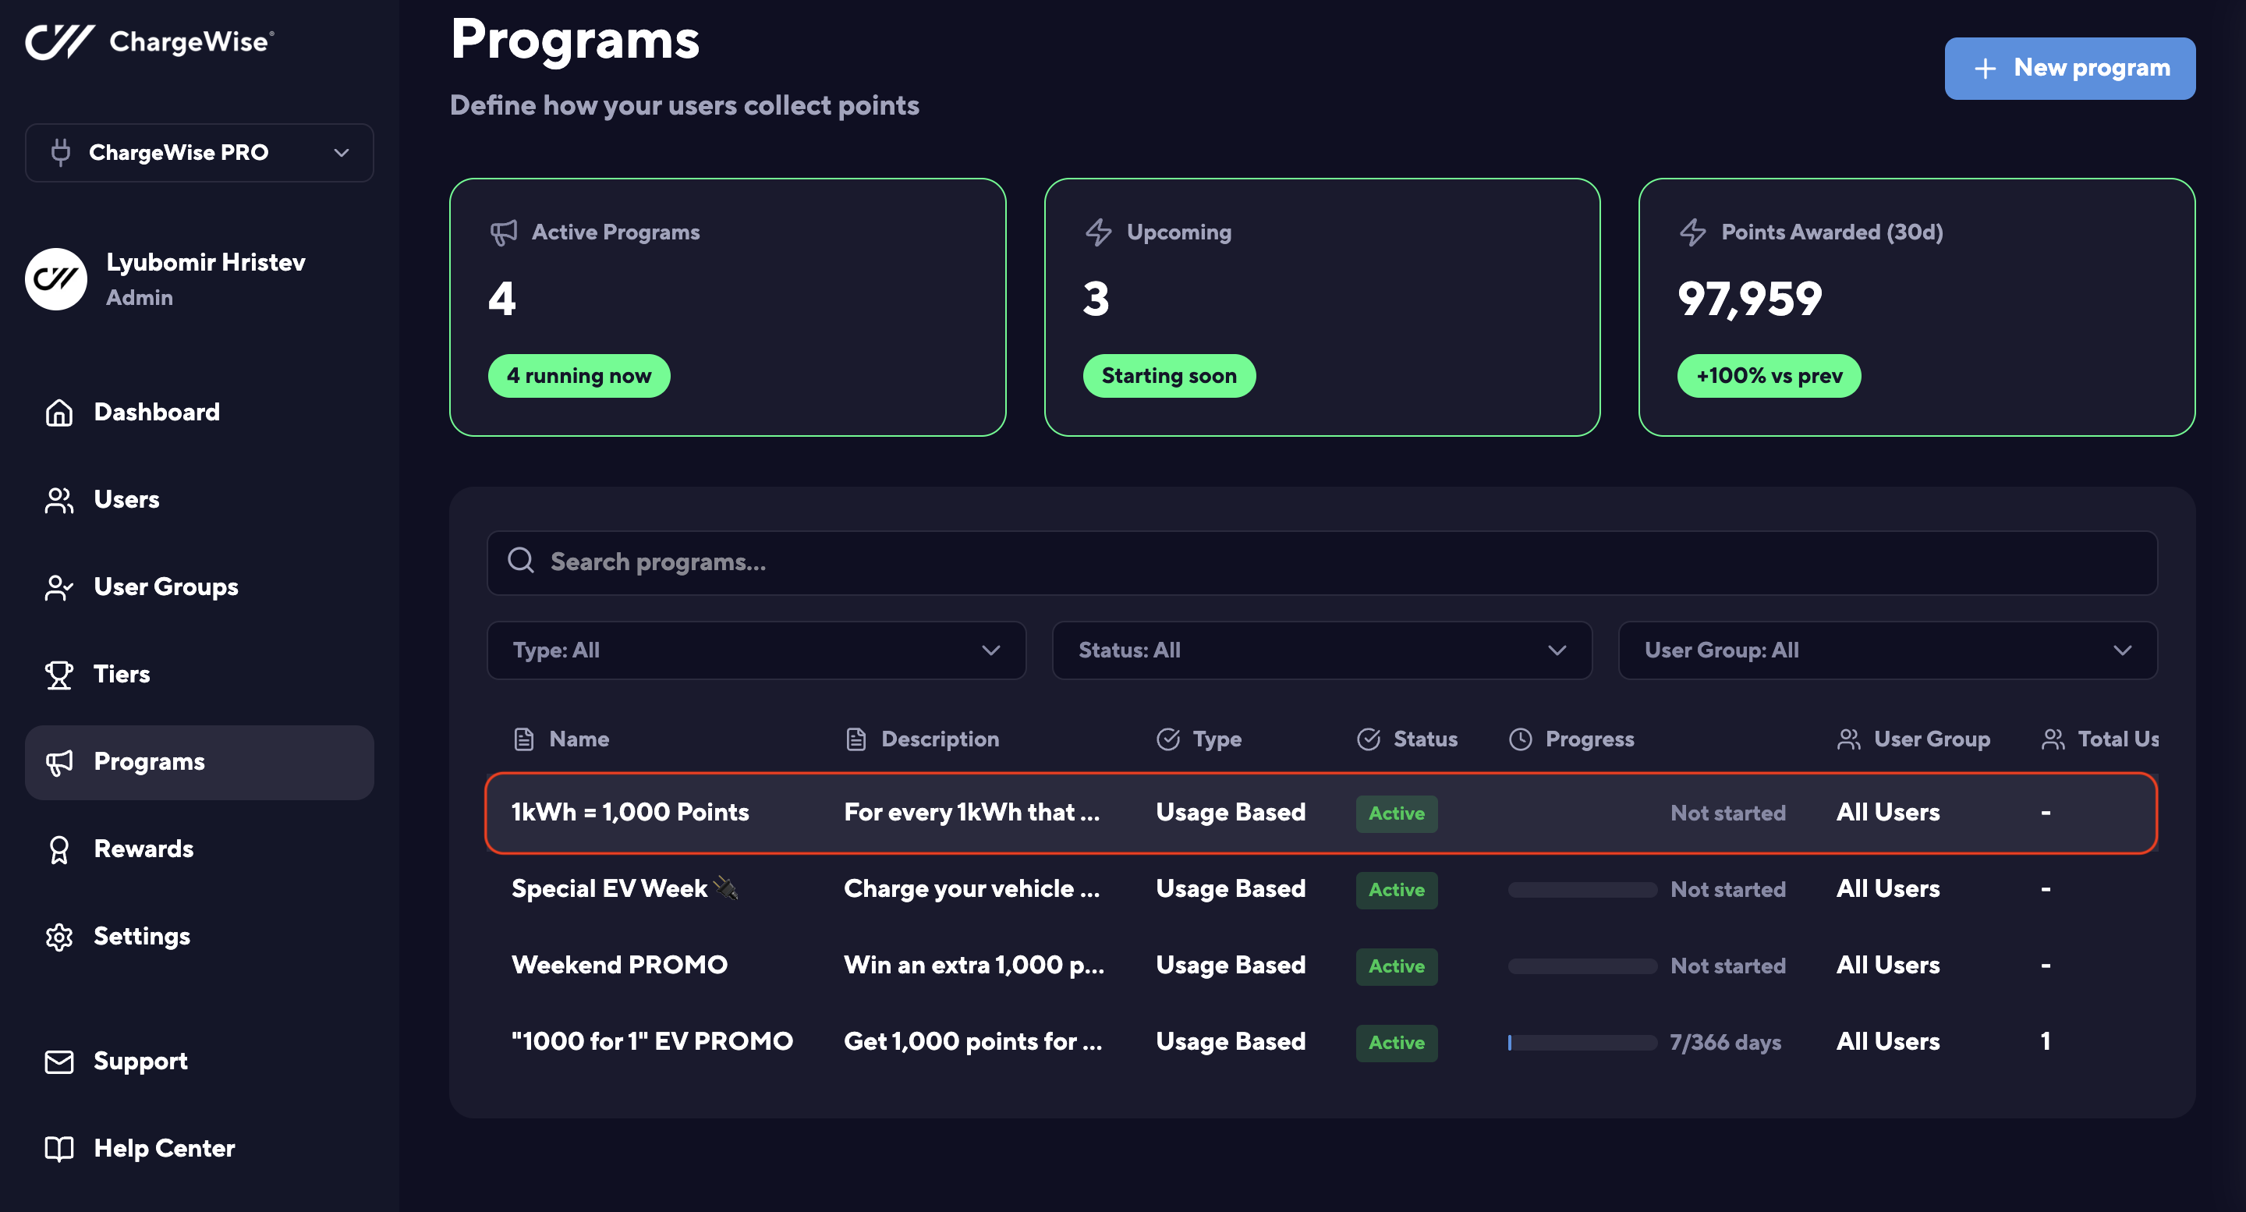Click the Settings gear icon

58,937
